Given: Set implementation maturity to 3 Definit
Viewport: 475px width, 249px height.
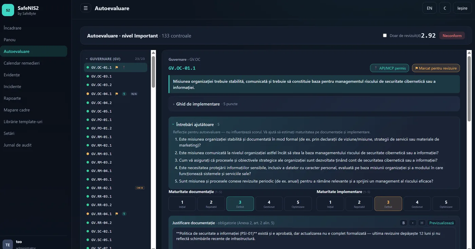Looking at the screenshot, I should 388,204.
